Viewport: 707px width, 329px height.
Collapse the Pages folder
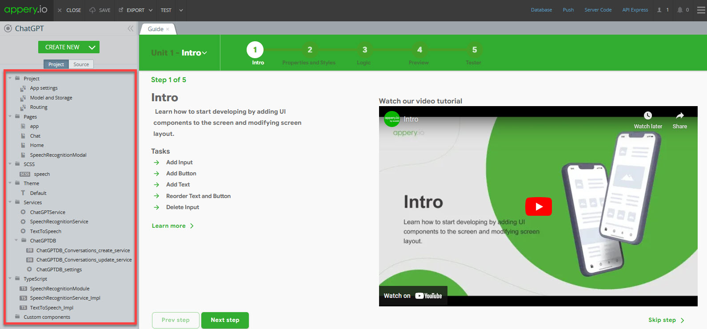coord(10,117)
